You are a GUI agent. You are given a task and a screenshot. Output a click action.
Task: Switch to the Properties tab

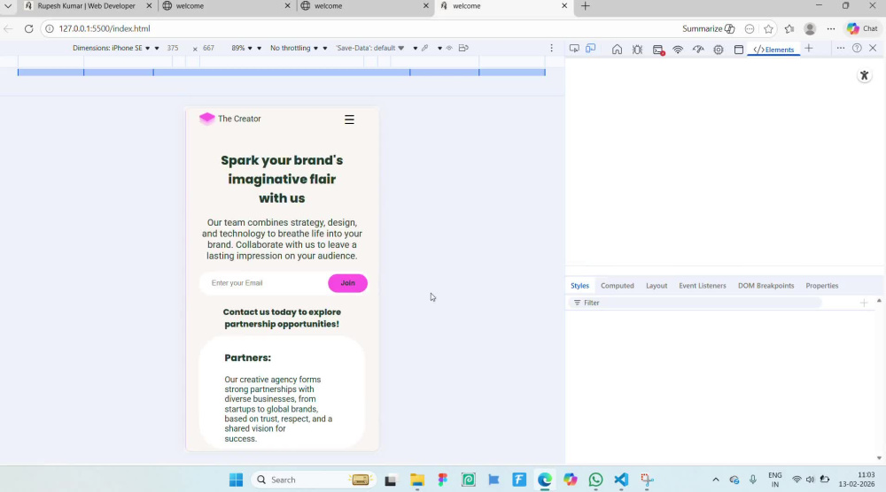(821, 286)
